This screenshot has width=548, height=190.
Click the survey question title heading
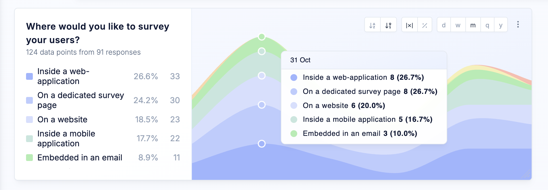pyautogui.click(x=97, y=33)
